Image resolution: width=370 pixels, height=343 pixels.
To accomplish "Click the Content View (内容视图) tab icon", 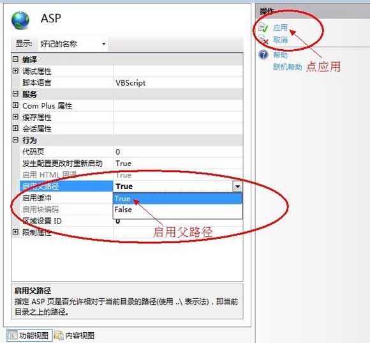I will pos(59,335).
